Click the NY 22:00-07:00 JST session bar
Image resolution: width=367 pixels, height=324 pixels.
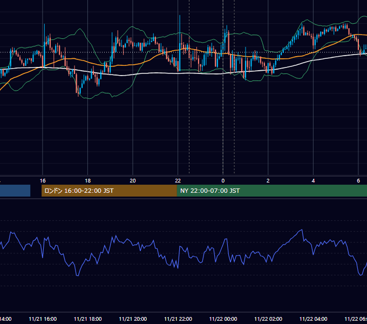click(x=271, y=191)
